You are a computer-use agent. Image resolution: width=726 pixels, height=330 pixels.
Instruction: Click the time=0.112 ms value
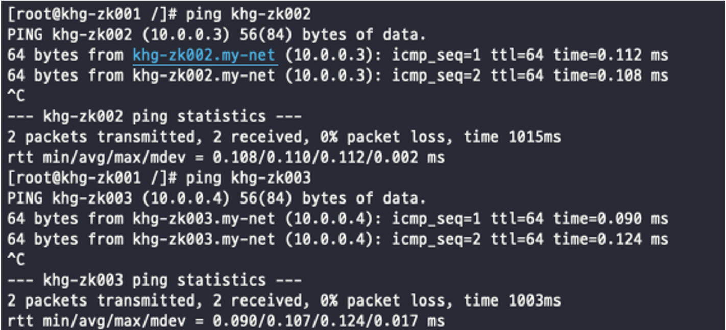tap(611, 55)
